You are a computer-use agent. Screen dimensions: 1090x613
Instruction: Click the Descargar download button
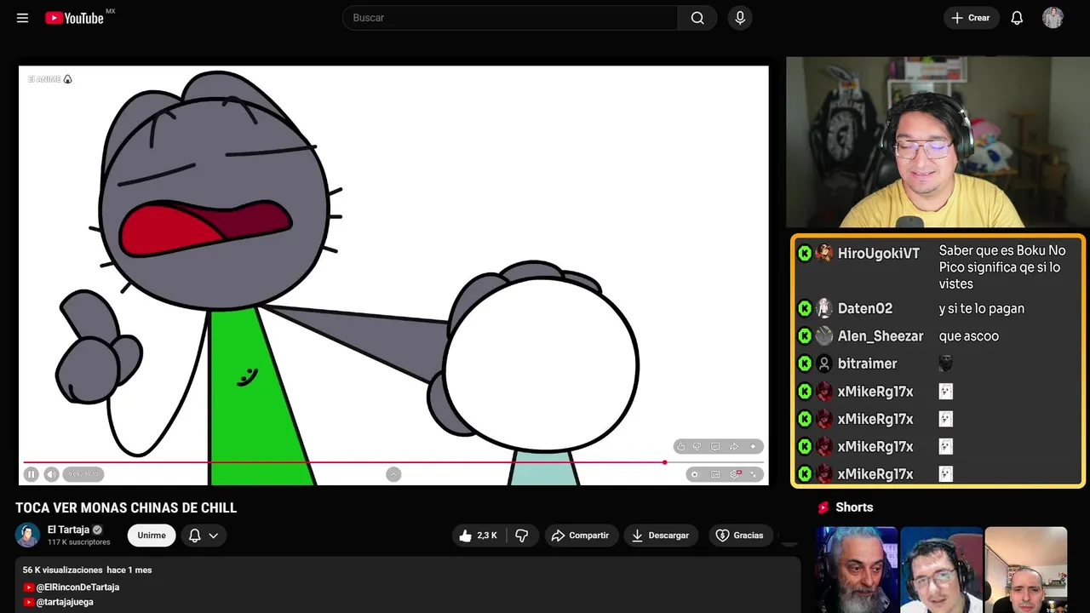tap(660, 536)
